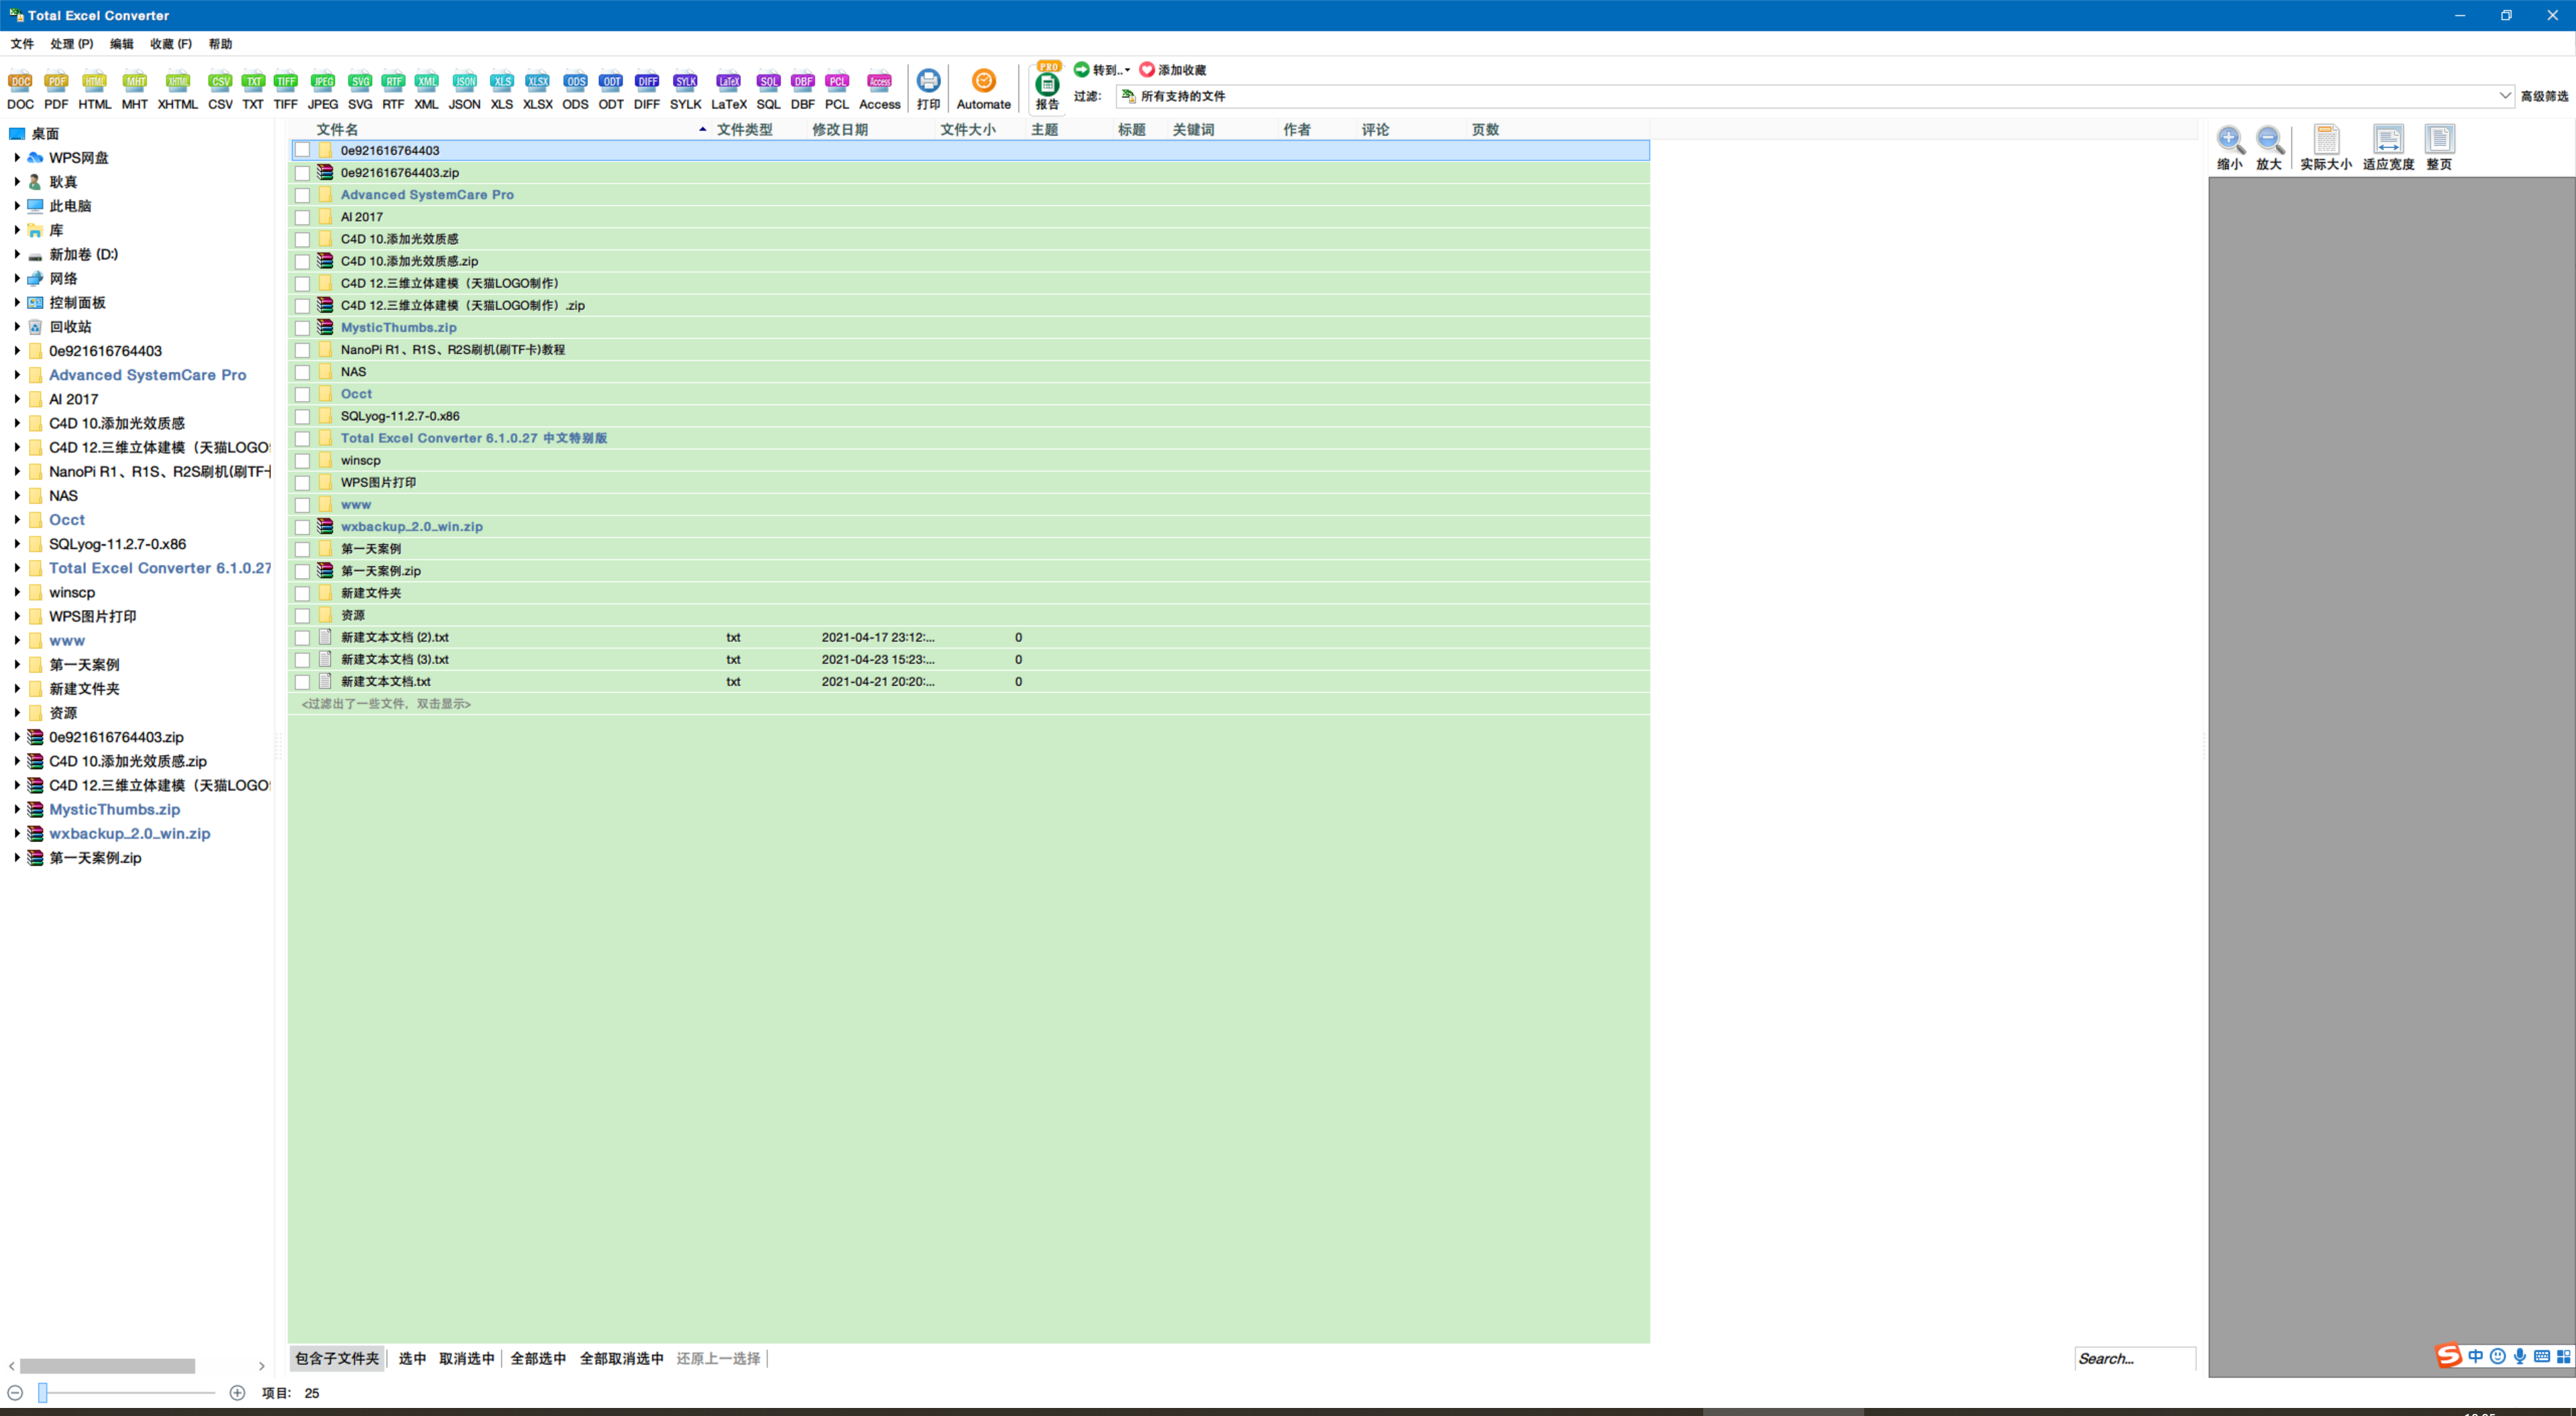Viewport: 2576px width, 1416px height.
Task: Check the box for MysticThumbs.zip
Action: point(302,328)
